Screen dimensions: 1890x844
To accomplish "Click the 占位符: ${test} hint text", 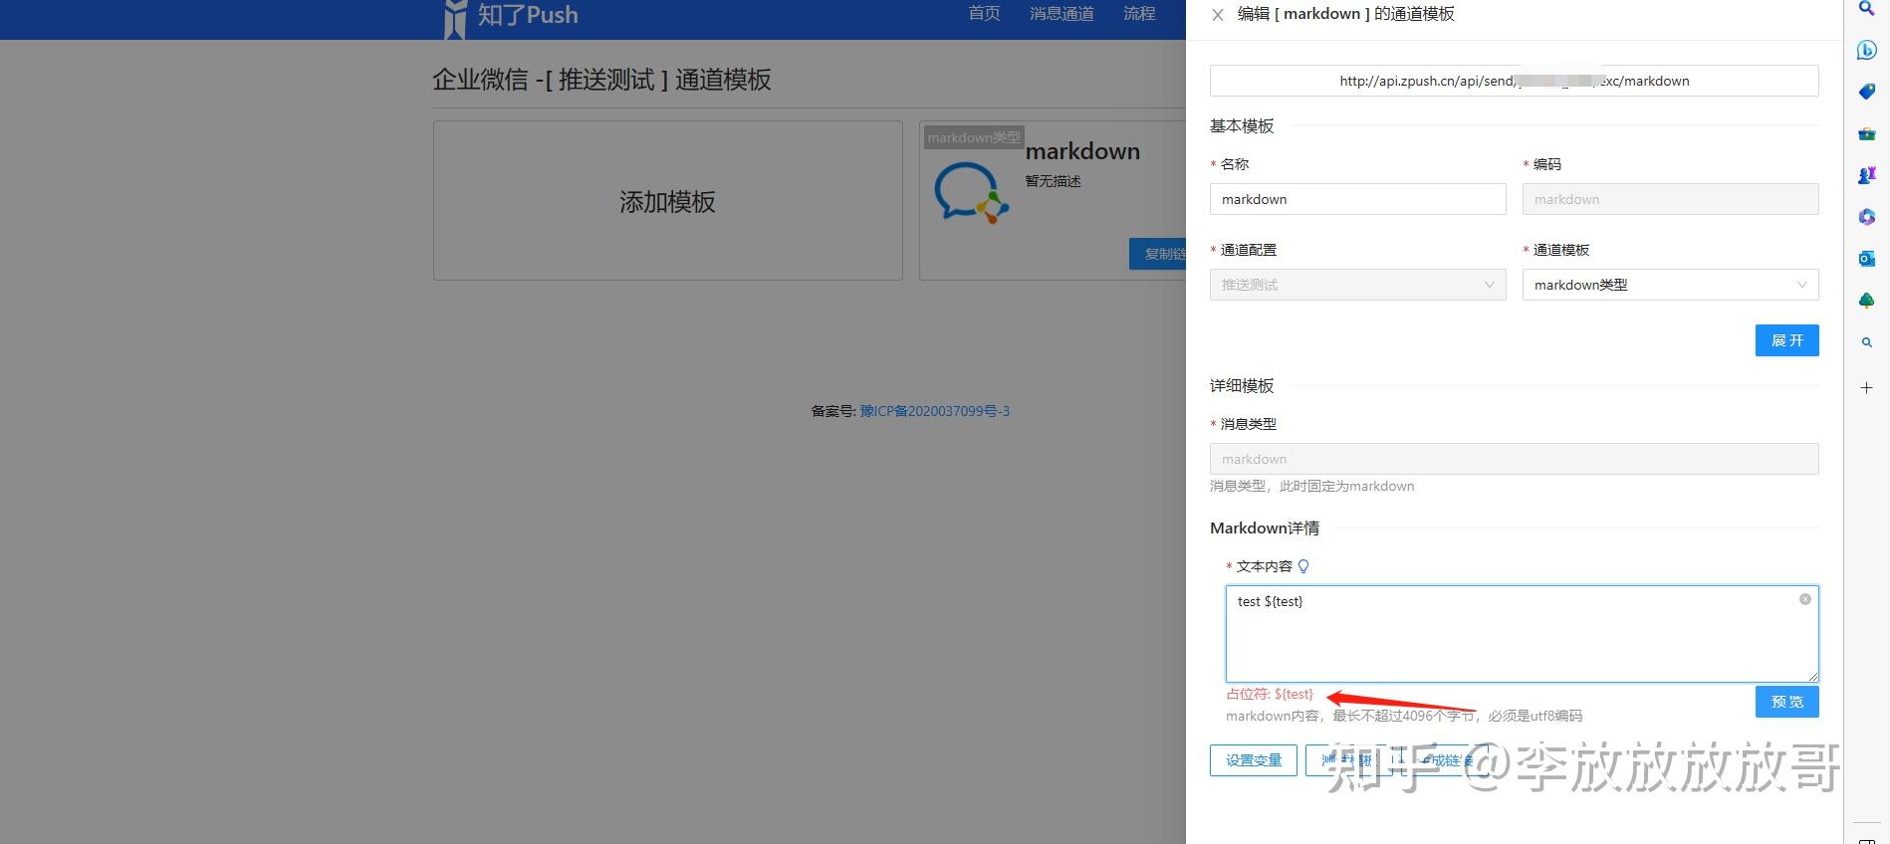I will coord(1270,694).
